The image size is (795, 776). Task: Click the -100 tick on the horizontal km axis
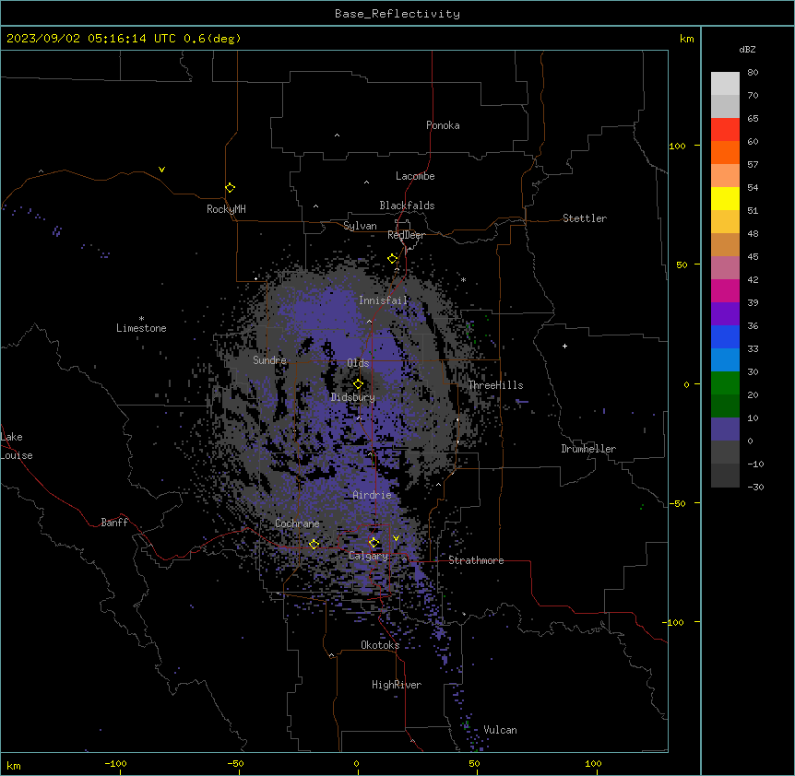click(x=115, y=763)
